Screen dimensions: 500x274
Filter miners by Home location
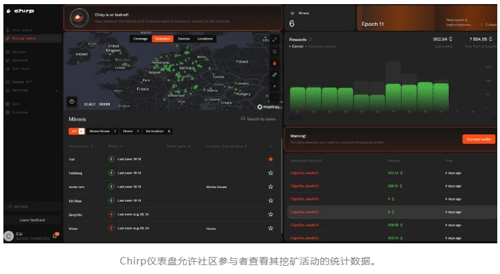coord(130,131)
